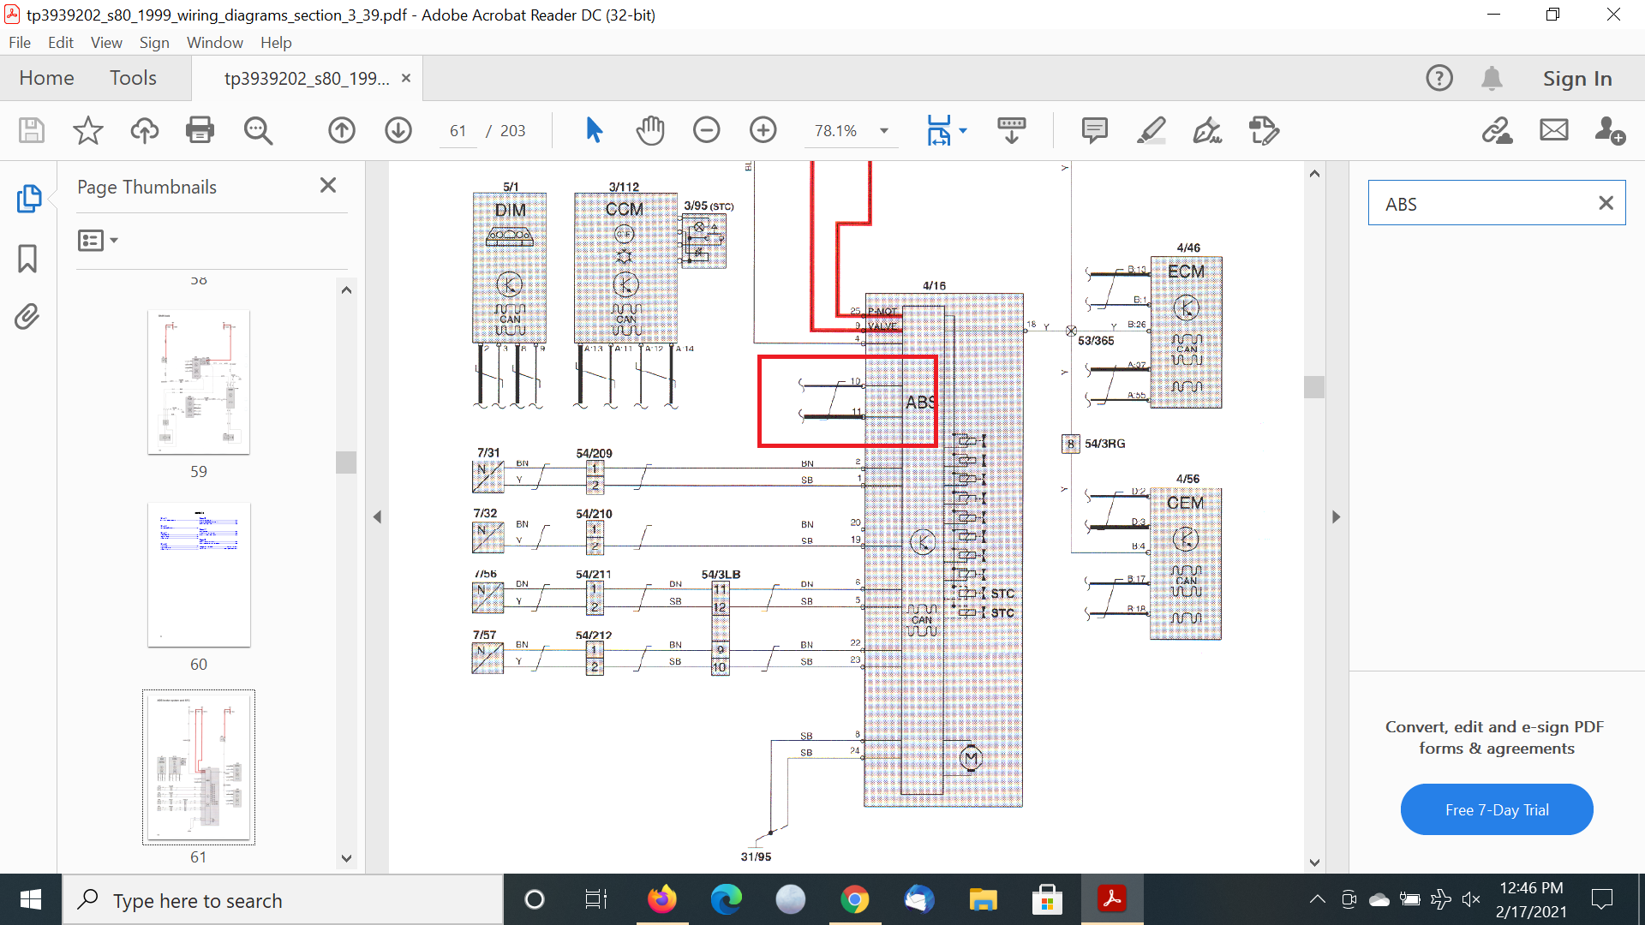Image resolution: width=1645 pixels, height=925 pixels.
Task: Switch to the Tools tab
Action: (x=133, y=78)
